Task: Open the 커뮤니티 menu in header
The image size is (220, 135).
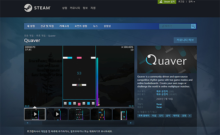Action: tap(75, 8)
